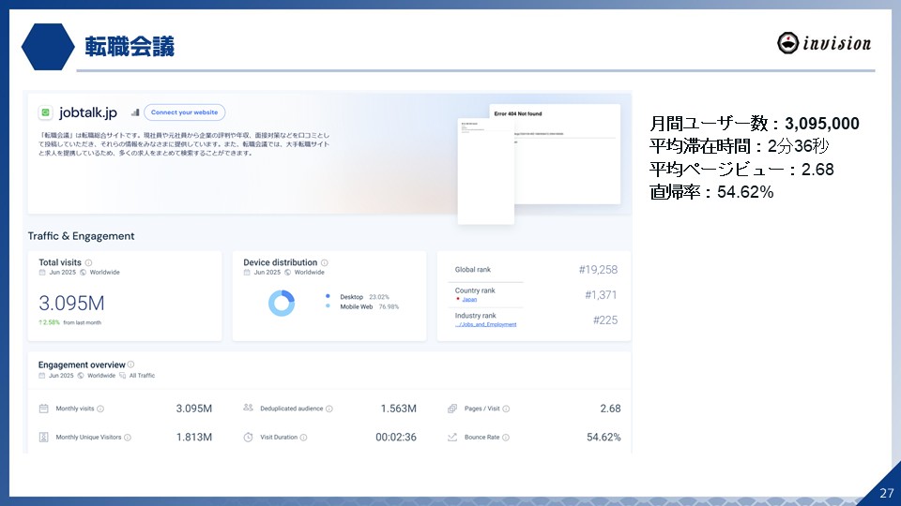The height and width of the screenshot is (506, 901).
Task: Click the globe icon in Device distribution card
Action: (x=288, y=273)
